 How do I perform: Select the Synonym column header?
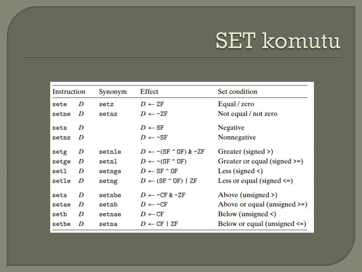pos(113,92)
